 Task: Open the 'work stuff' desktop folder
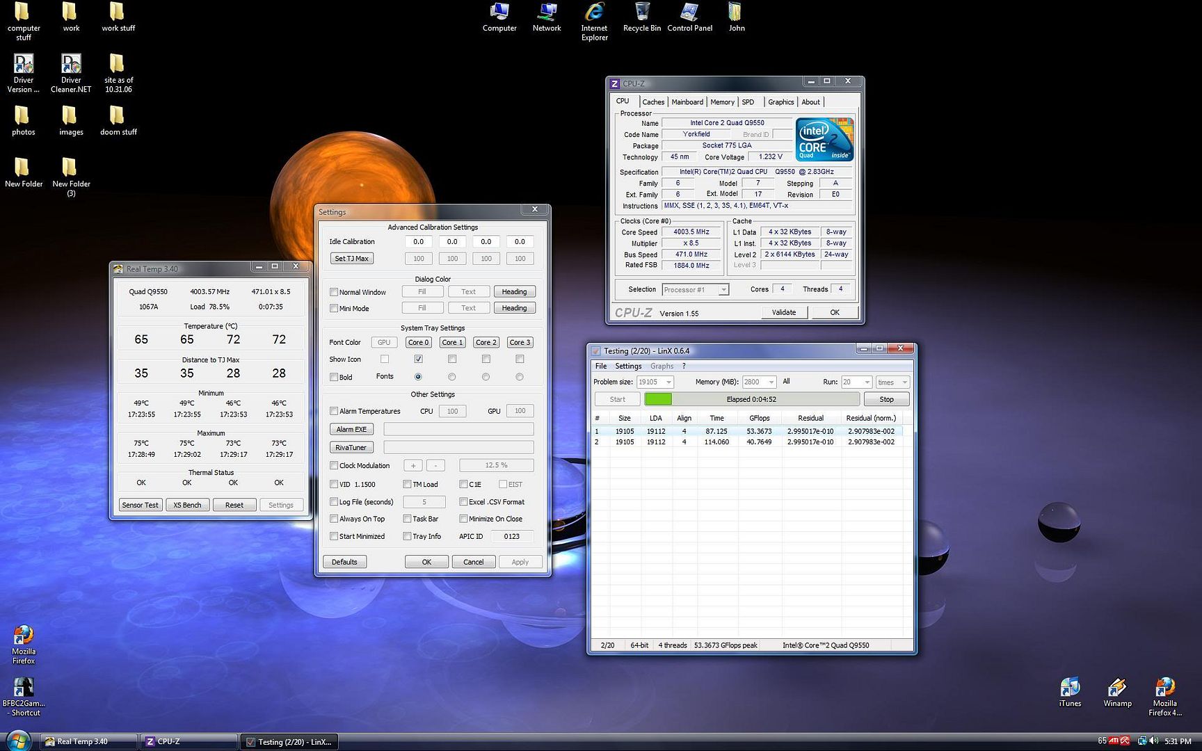pyautogui.click(x=118, y=17)
